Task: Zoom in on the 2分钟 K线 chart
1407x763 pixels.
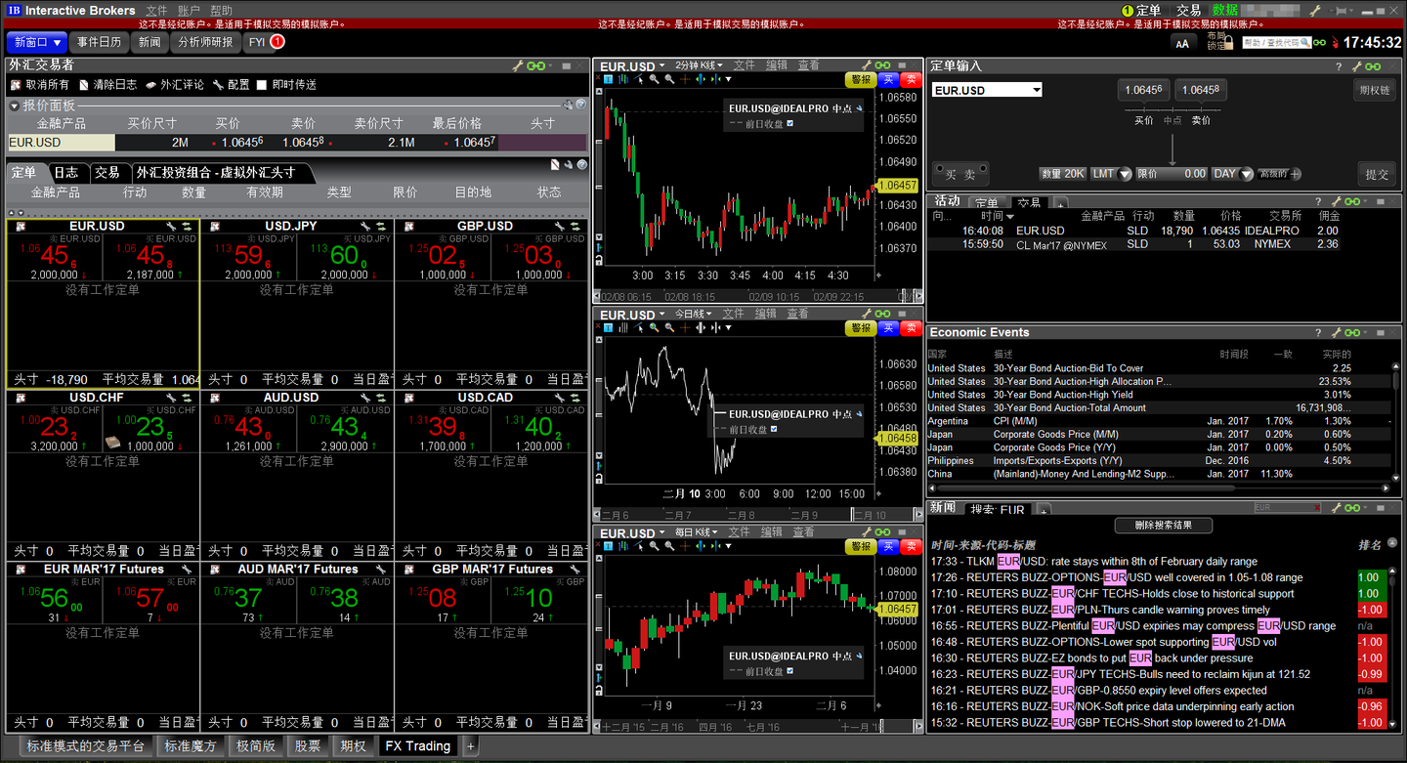Action: tap(655, 80)
